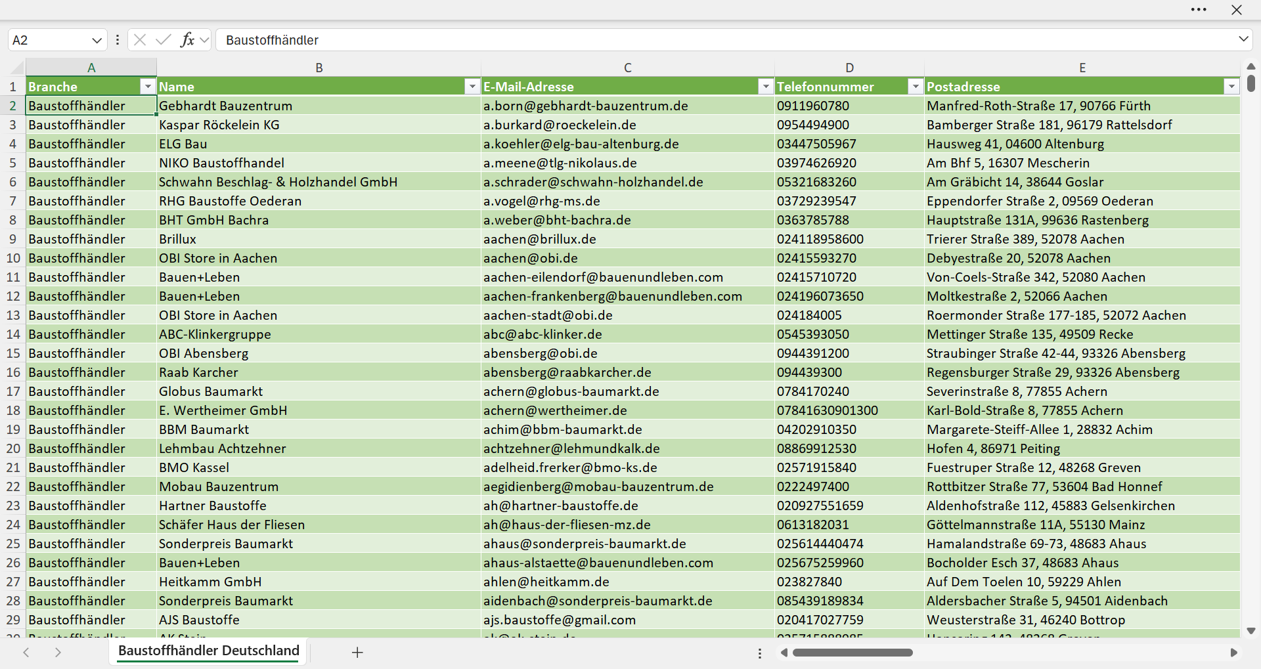
Task: Select phone number 07841630901300
Action: point(850,410)
